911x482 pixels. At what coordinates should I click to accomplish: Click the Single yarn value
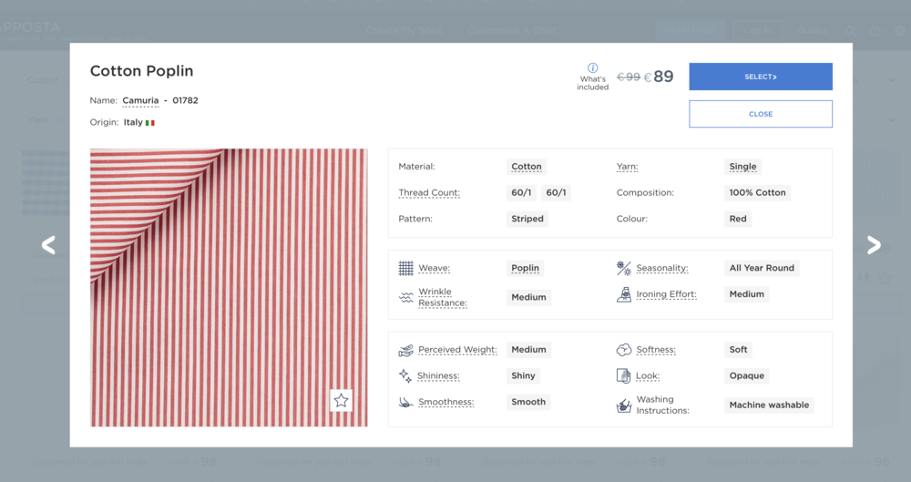pyautogui.click(x=743, y=167)
